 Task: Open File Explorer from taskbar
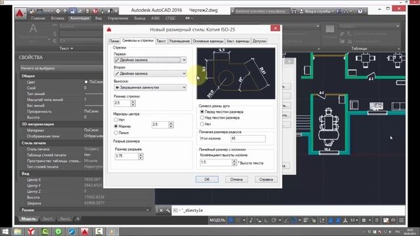[x=18, y=231]
